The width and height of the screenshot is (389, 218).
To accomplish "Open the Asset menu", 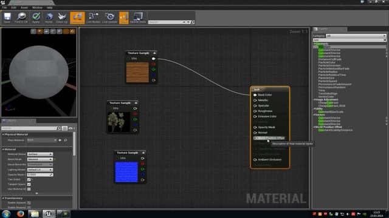I will click(x=24, y=8).
